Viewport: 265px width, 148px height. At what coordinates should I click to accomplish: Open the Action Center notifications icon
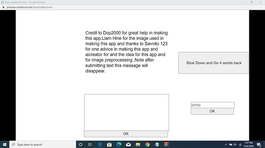(x=259, y=145)
